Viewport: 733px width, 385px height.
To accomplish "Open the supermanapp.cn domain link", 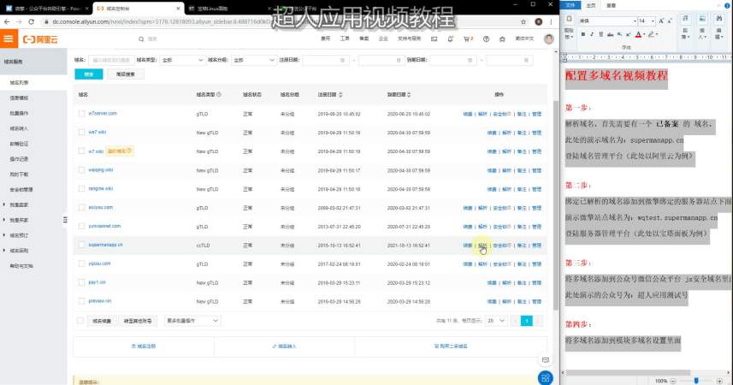I will click(x=106, y=245).
